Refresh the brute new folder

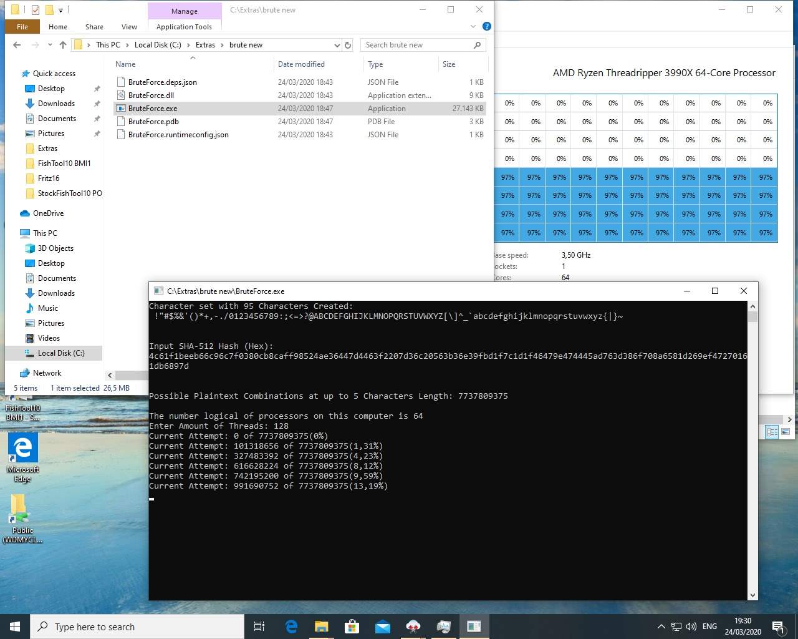point(349,45)
